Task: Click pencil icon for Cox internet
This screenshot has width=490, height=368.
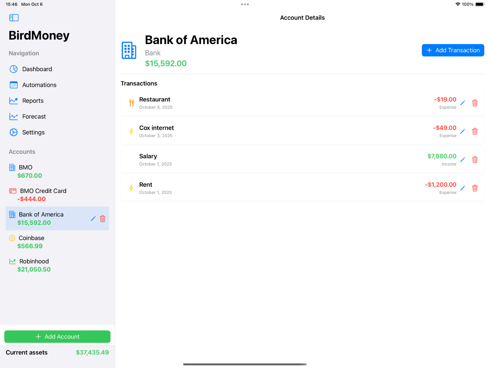Action: [x=463, y=131]
